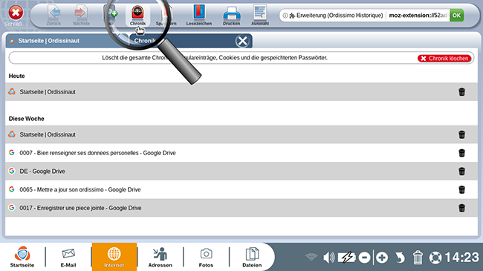483x271 pixels.
Task: Zoom in with the plus icon
Action: (382, 258)
